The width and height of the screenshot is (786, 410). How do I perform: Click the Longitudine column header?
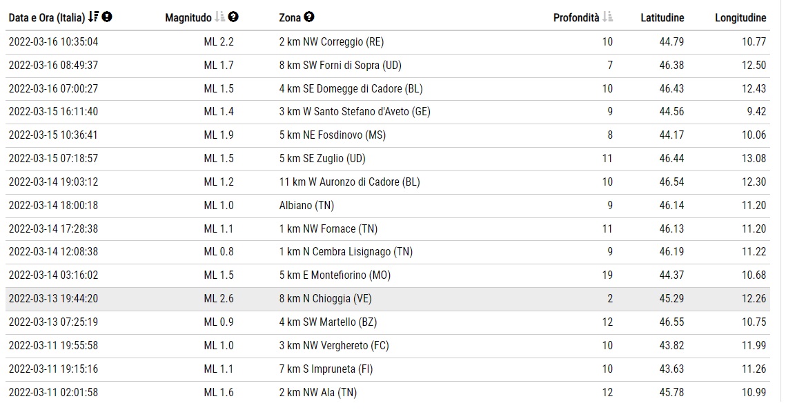click(740, 17)
